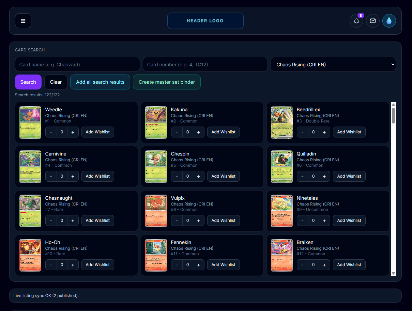The height and width of the screenshot is (311, 412).
Task: Open the Chespin card thumbnail
Action: coord(156,167)
